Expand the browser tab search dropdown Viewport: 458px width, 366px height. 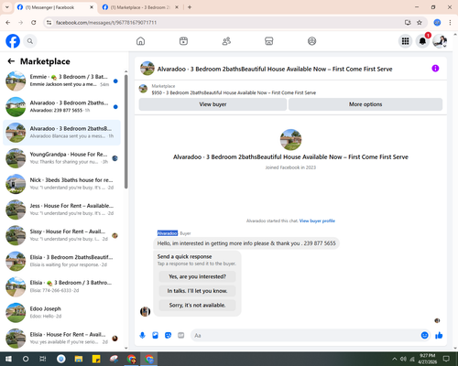(x=7, y=7)
